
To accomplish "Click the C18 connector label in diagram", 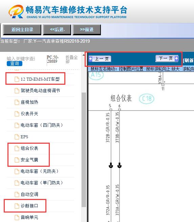I will tap(147, 99).
